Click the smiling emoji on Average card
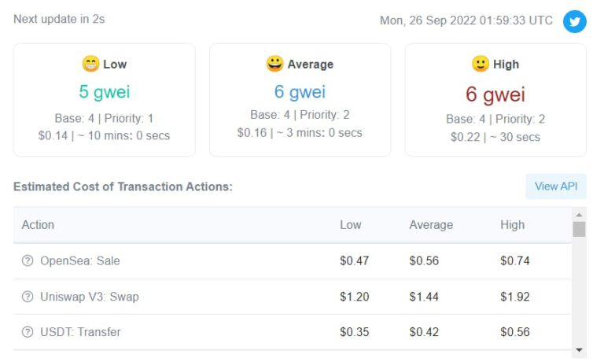Viewport: 604px width, 362px height. 274,64
